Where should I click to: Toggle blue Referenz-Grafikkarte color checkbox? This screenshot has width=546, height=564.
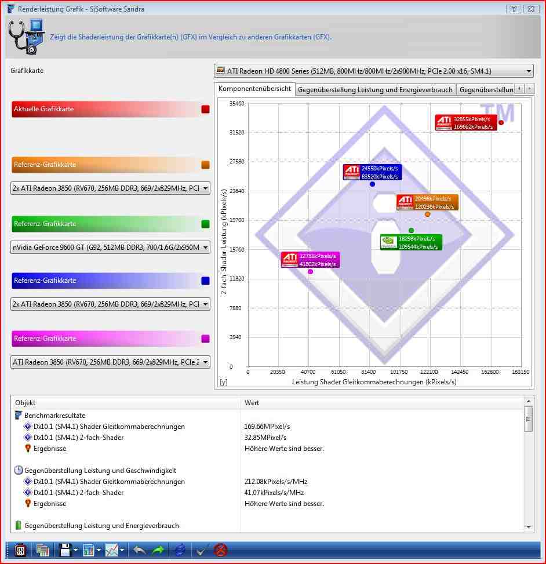[x=205, y=281]
